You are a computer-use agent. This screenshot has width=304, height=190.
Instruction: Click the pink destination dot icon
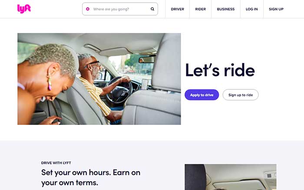88,9
